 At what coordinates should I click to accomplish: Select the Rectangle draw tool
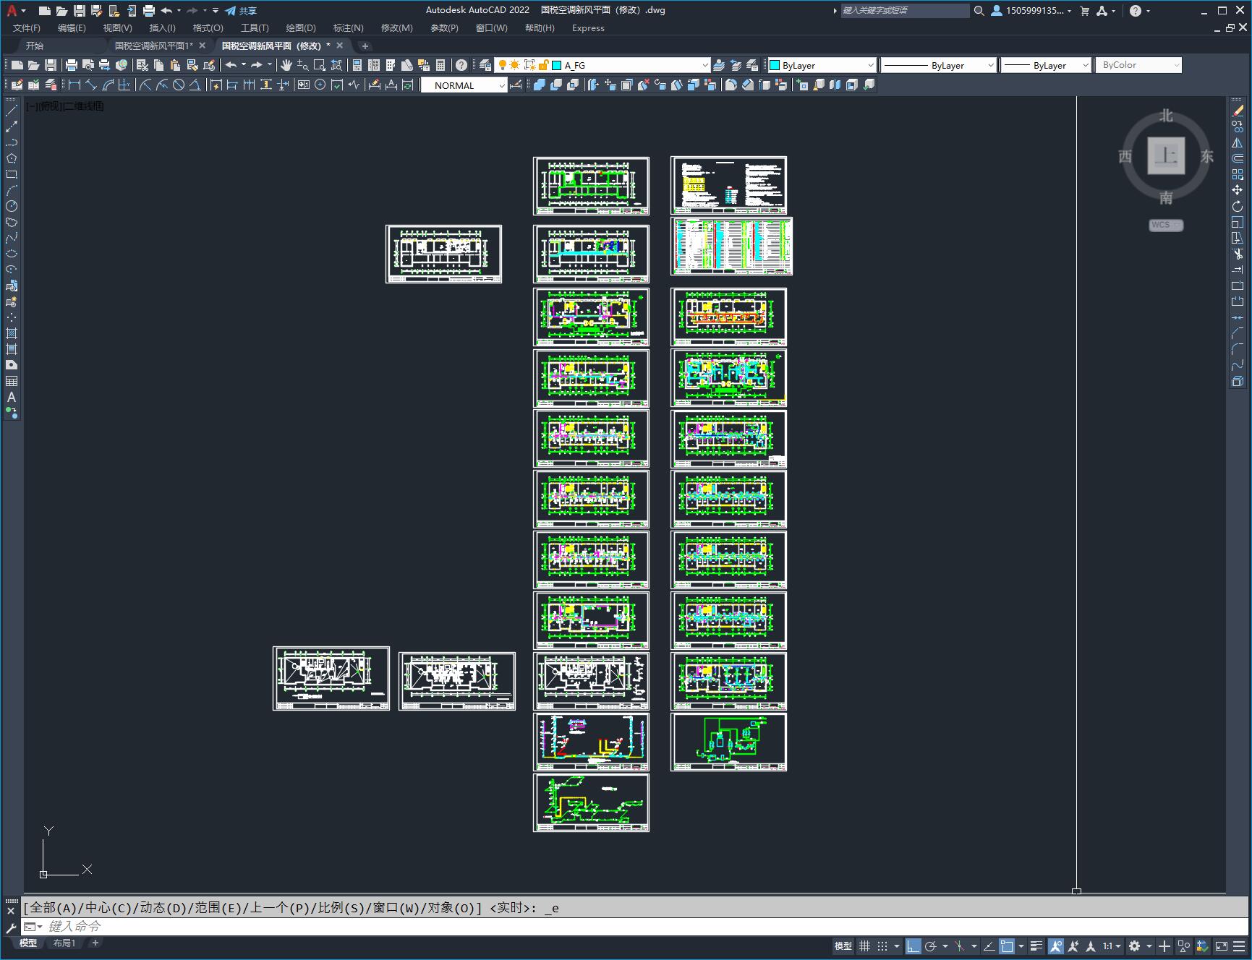pos(12,174)
